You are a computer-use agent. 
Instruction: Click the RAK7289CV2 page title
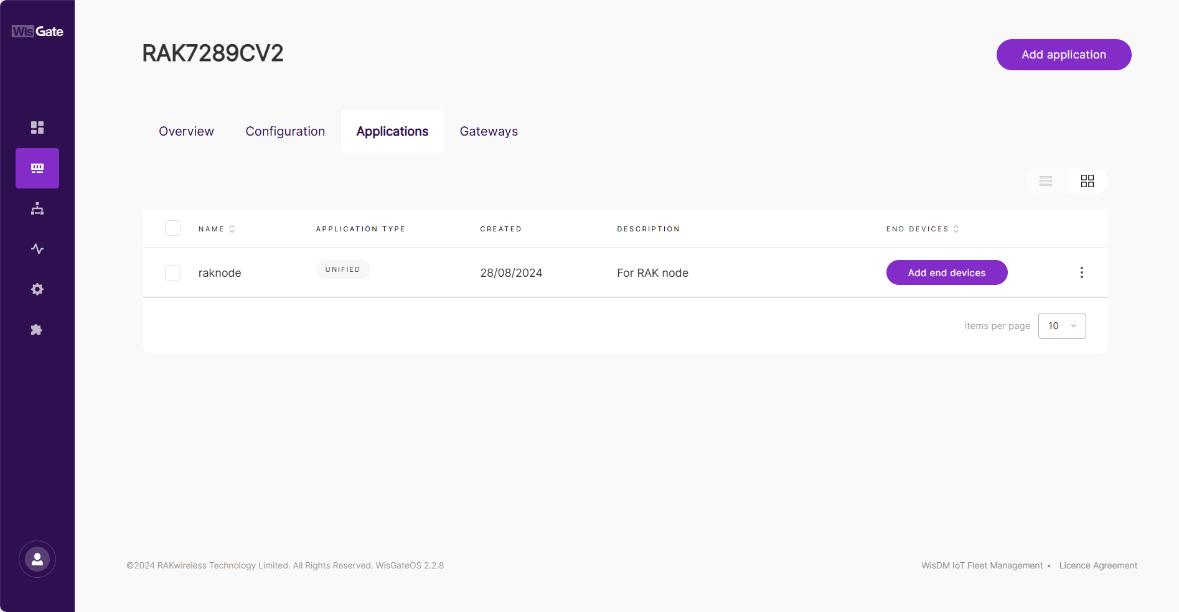[x=213, y=53]
